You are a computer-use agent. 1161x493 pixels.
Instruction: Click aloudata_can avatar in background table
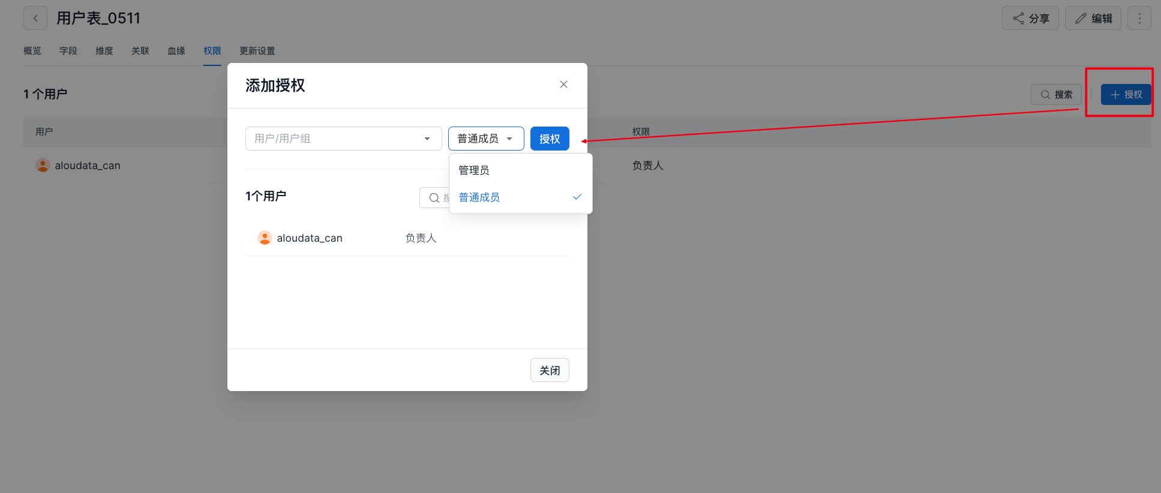coord(43,166)
